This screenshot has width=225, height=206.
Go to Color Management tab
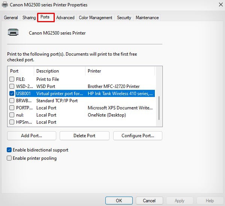95,18
